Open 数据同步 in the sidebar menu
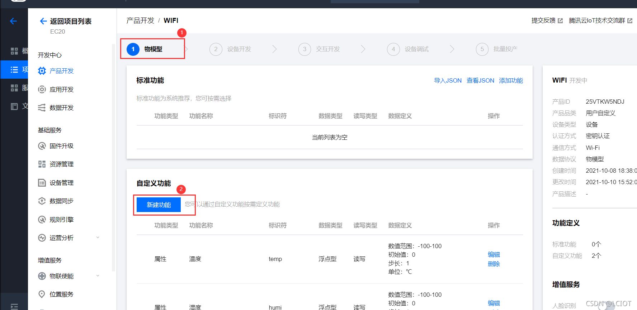The width and height of the screenshot is (637, 310). point(62,201)
